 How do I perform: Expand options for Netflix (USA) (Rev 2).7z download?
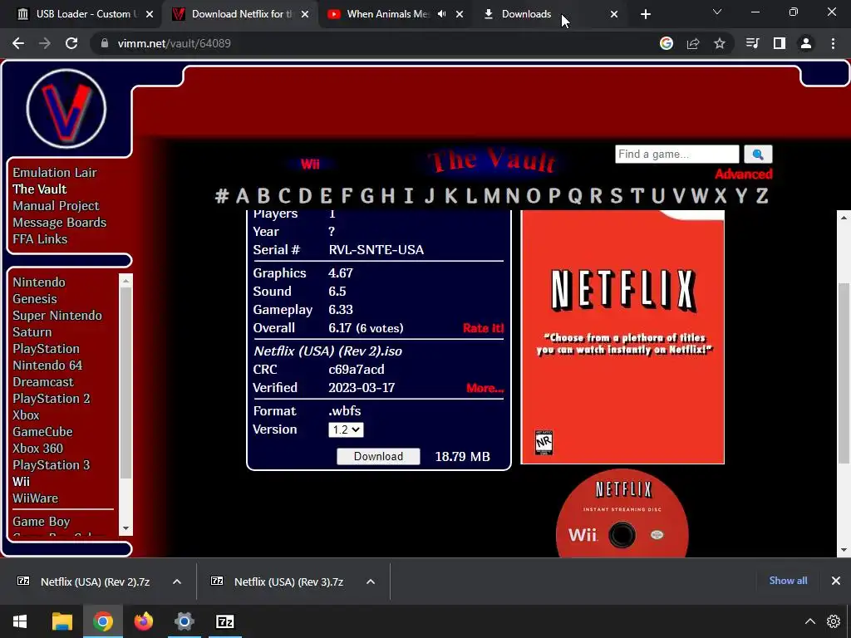[177, 582]
